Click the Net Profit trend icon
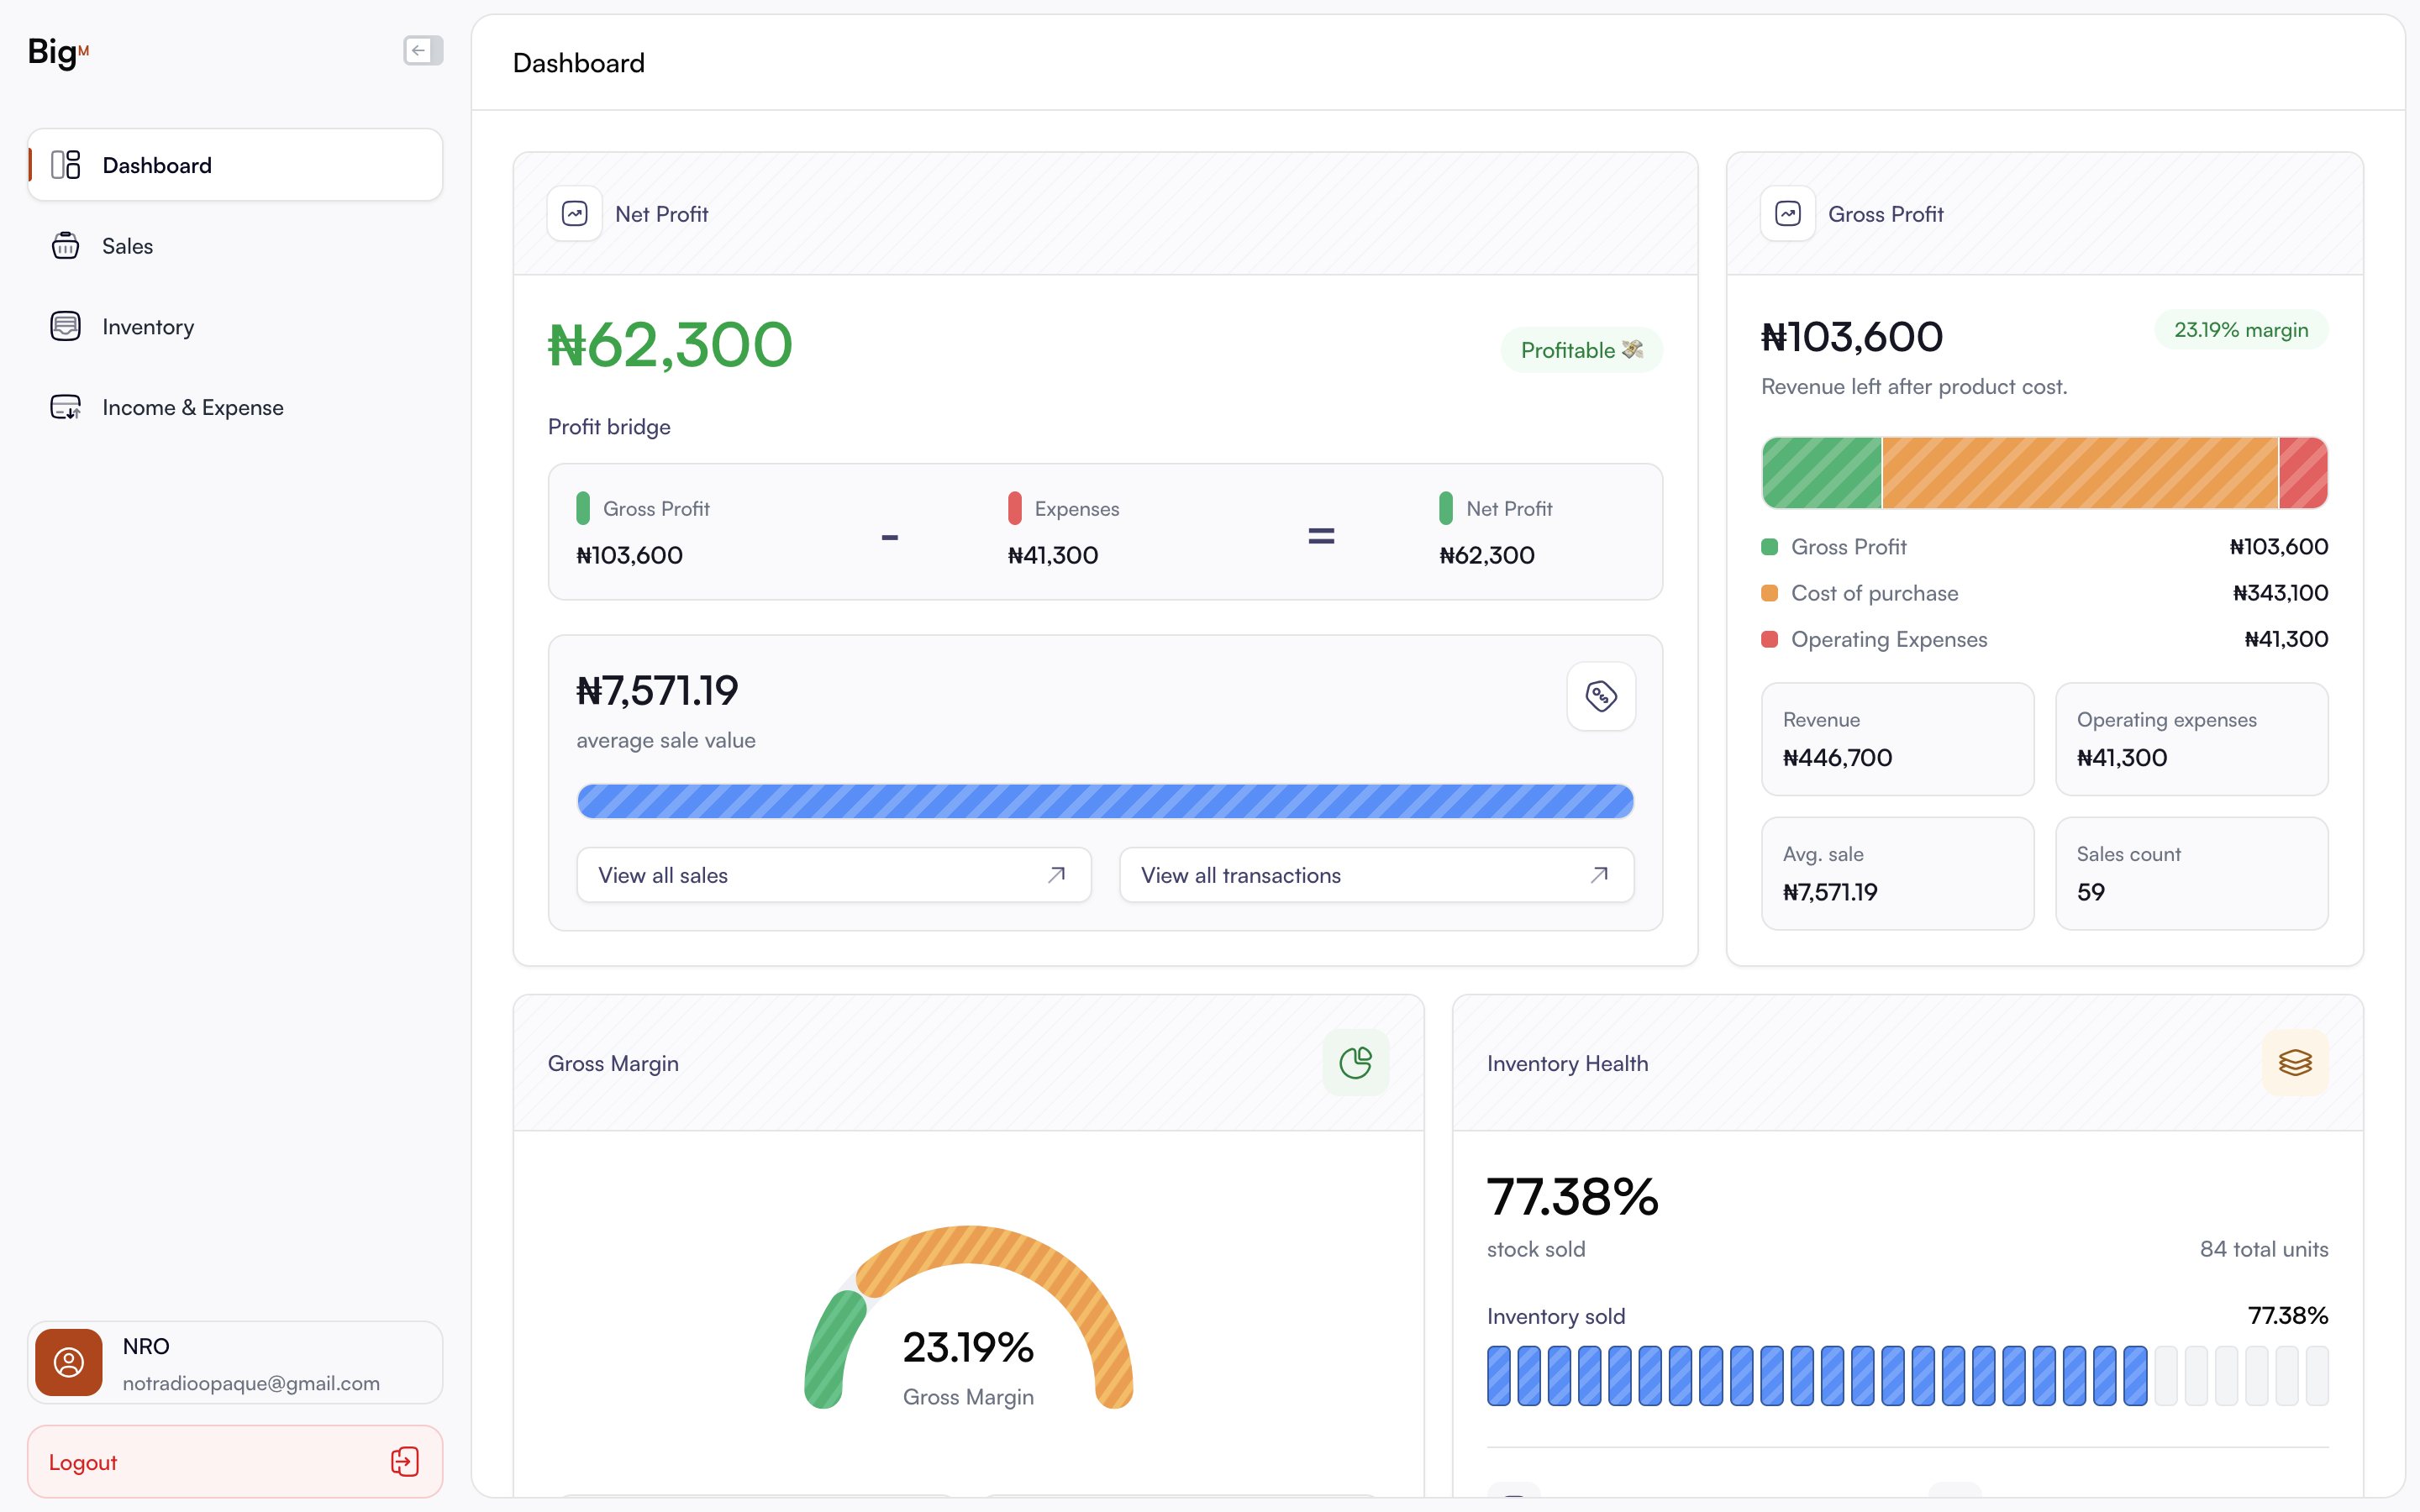This screenshot has width=2420, height=1512. tap(575, 213)
